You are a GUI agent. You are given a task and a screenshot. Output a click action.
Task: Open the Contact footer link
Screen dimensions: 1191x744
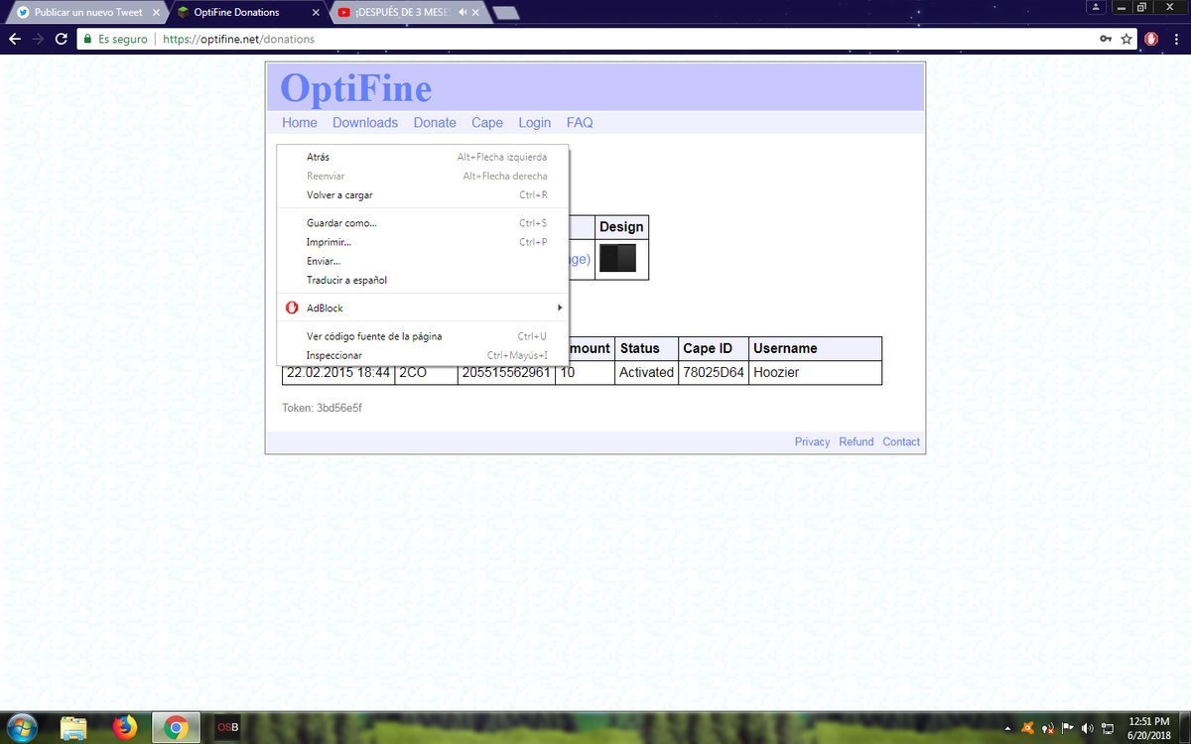pyautogui.click(x=901, y=442)
